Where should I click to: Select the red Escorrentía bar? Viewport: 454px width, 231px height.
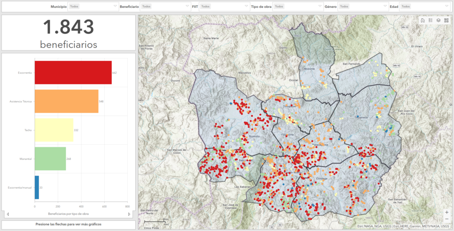click(x=73, y=73)
